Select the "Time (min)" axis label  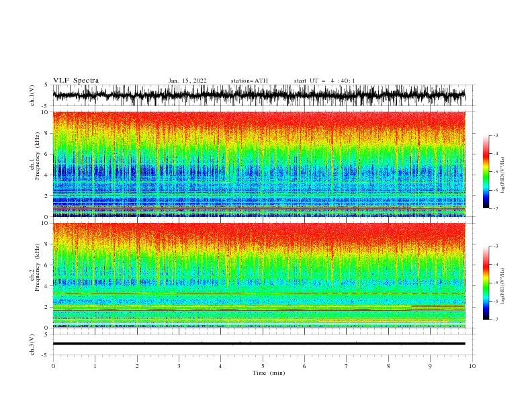click(x=269, y=373)
